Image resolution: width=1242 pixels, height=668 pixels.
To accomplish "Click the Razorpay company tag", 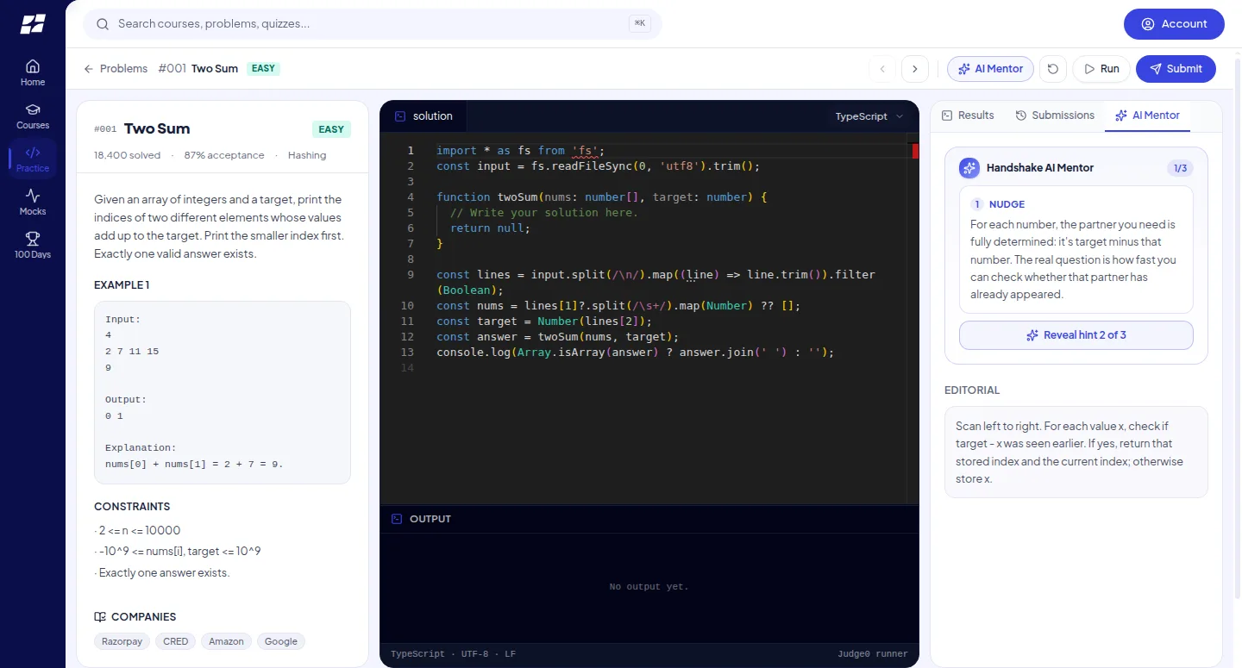I will click(122, 641).
